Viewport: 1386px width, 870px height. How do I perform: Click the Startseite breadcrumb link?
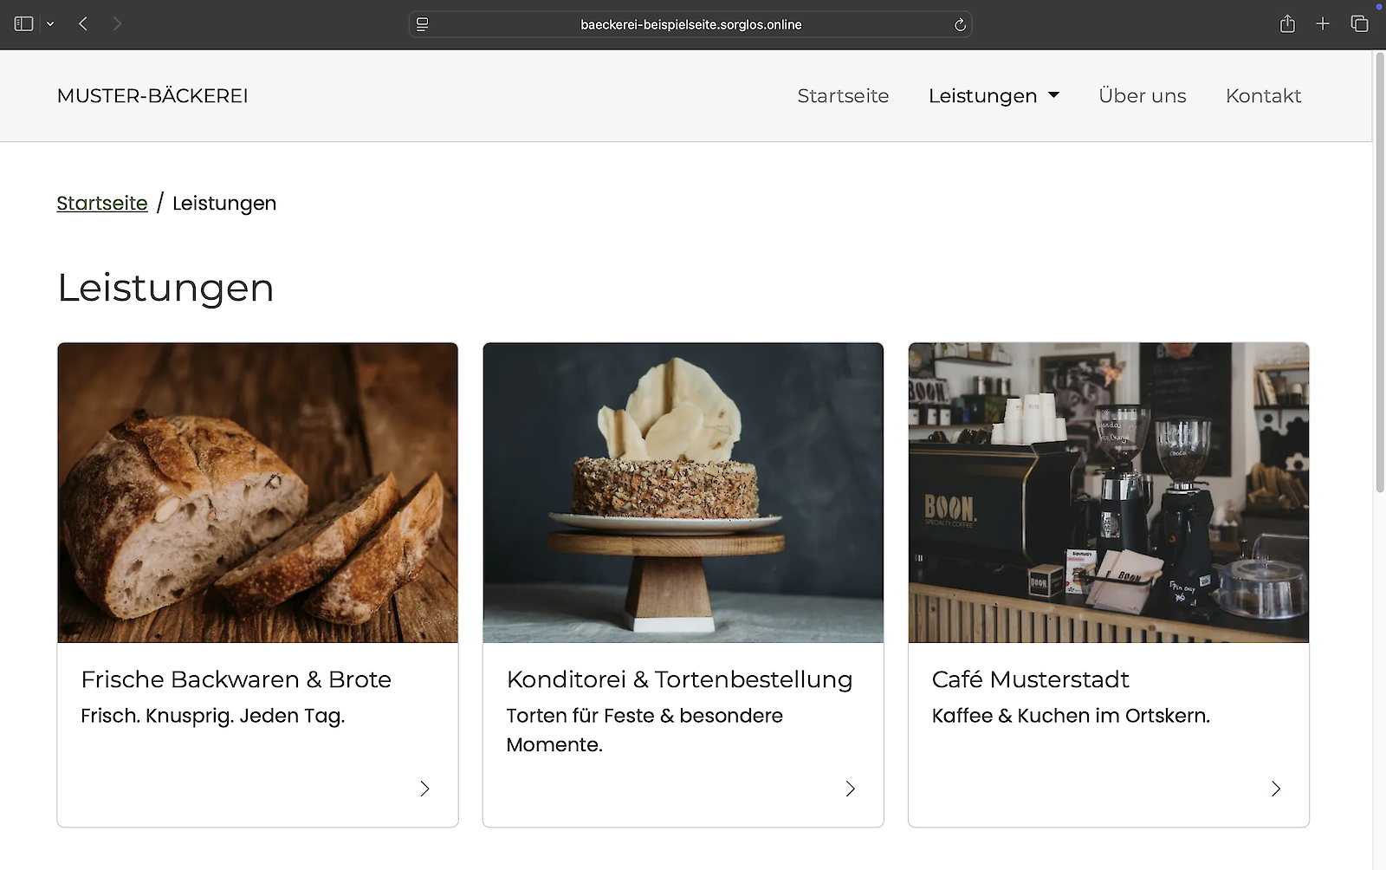(102, 204)
